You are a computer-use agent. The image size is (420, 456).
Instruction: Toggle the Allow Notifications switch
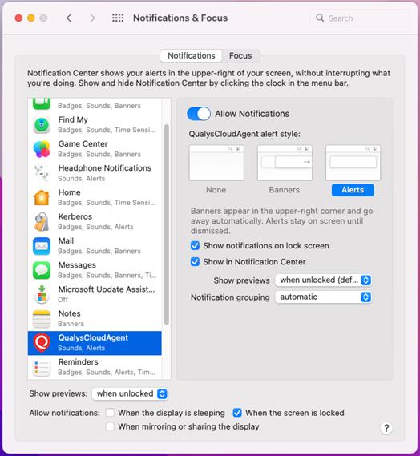tap(199, 114)
